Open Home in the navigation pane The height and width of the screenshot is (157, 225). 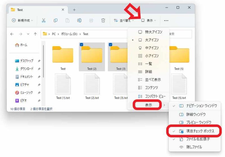click(21, 45)
